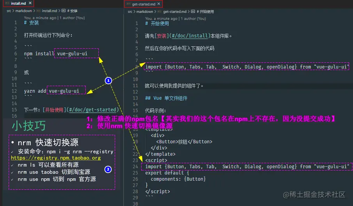This screenshot has height=206, width=353.
Task: Click the line '打开终端运行下列命令:'
Action: 48,35
